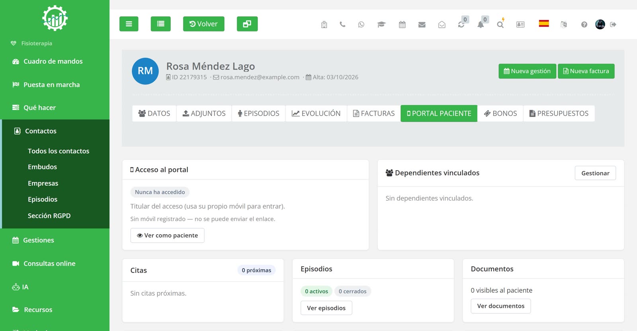Image resolution: width=637 pixels, height=331 pixels.
Task: Click the application logo in sidebar
Action: (55, 18)
